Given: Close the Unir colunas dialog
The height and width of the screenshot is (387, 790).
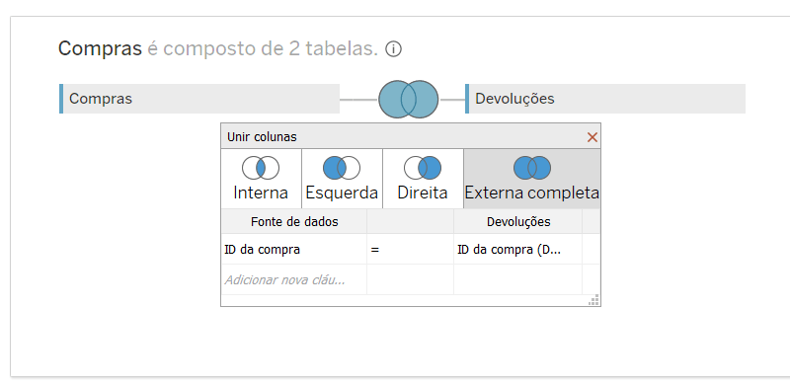Looking at the screenshot, I should [x=592, y=137].
